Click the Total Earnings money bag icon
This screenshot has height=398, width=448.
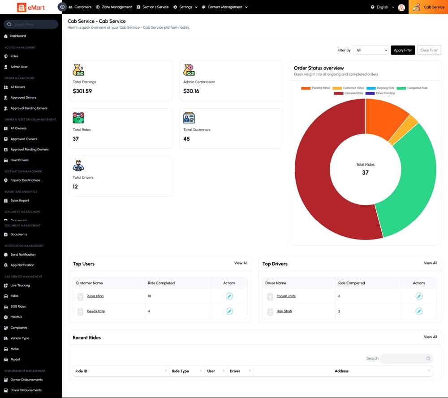(78, 70)
